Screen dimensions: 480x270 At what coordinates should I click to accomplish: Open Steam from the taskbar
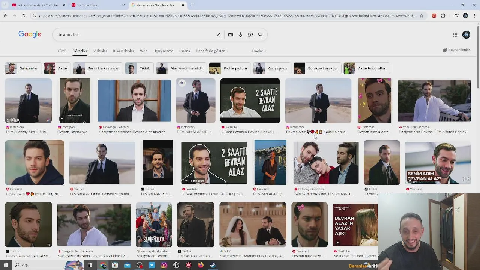[x=213, y=265]
